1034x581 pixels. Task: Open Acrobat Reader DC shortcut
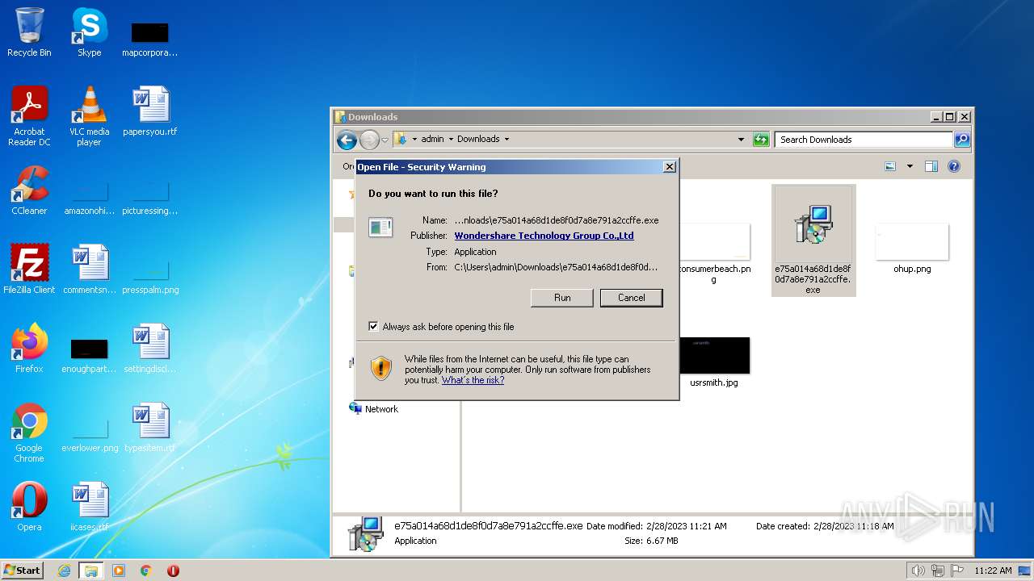pyautogui.click(x=29, y=115)
